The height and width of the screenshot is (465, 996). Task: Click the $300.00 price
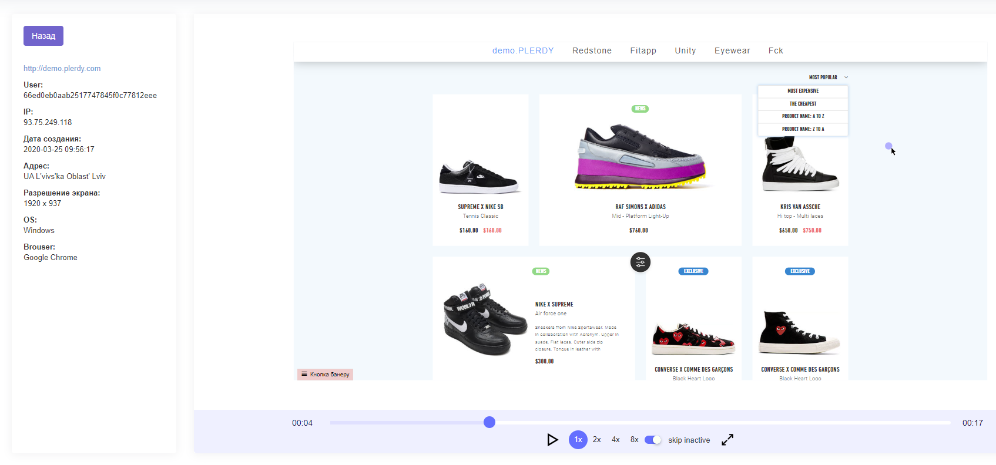pyautogui.click(x=544, y=361)
